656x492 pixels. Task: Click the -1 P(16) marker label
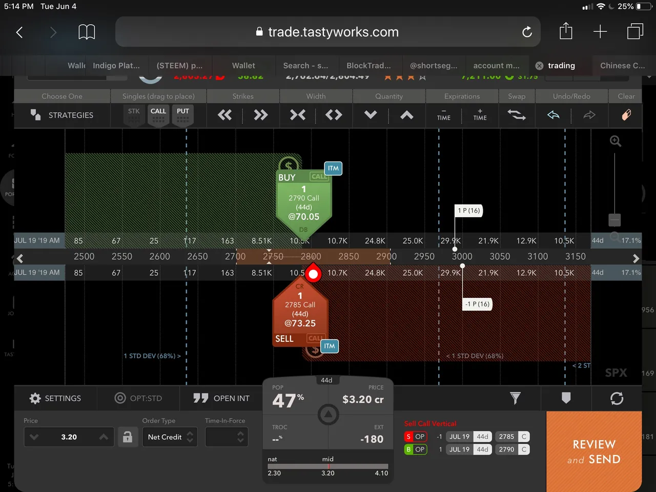477,304
